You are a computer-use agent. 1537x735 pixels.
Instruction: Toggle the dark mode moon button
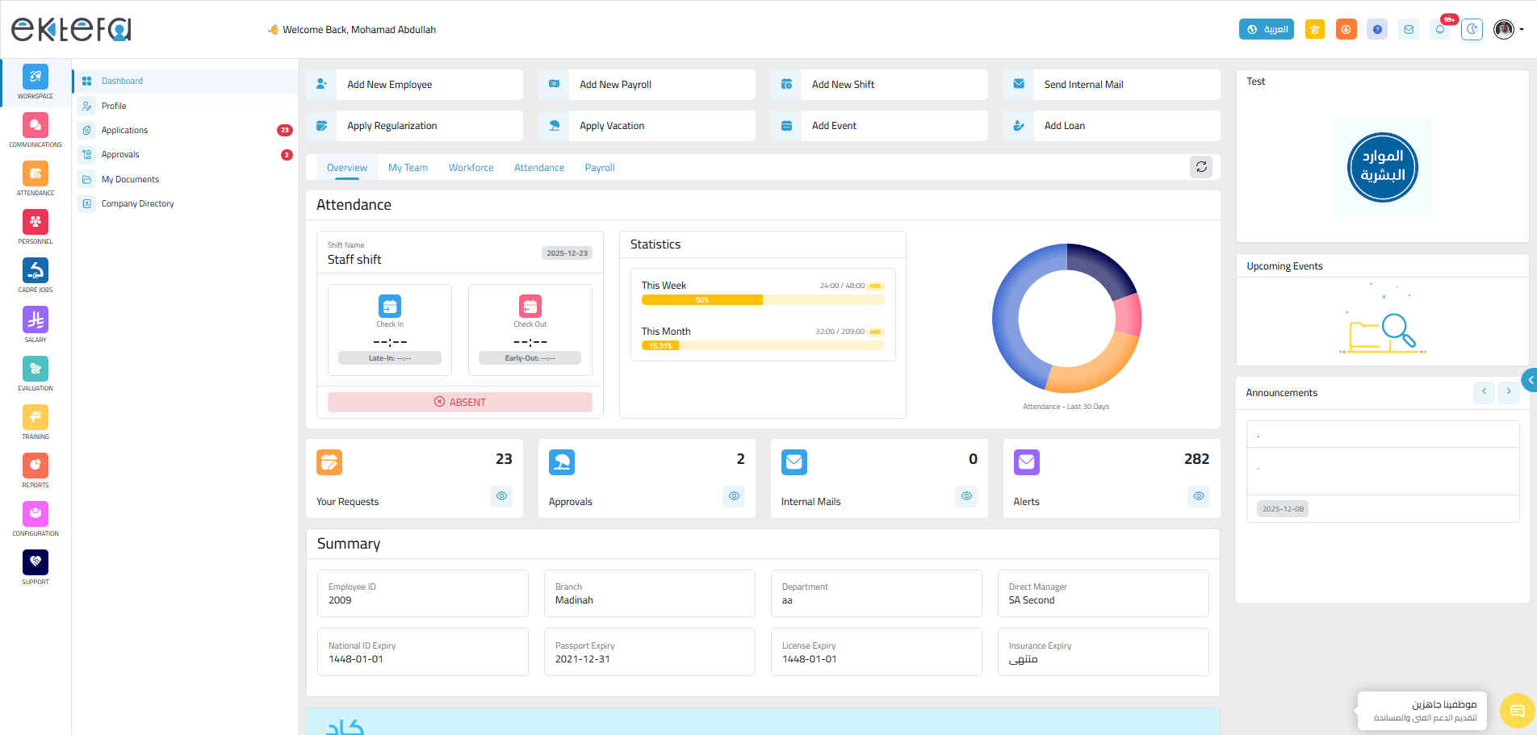coord(1472,30)
